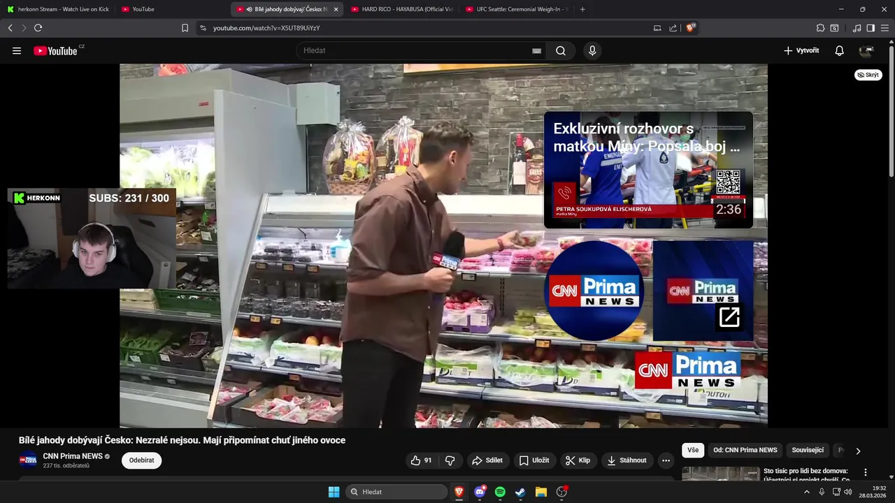Open more actions three-dot menu below video
895x503 pixels.
coord(666,460)
